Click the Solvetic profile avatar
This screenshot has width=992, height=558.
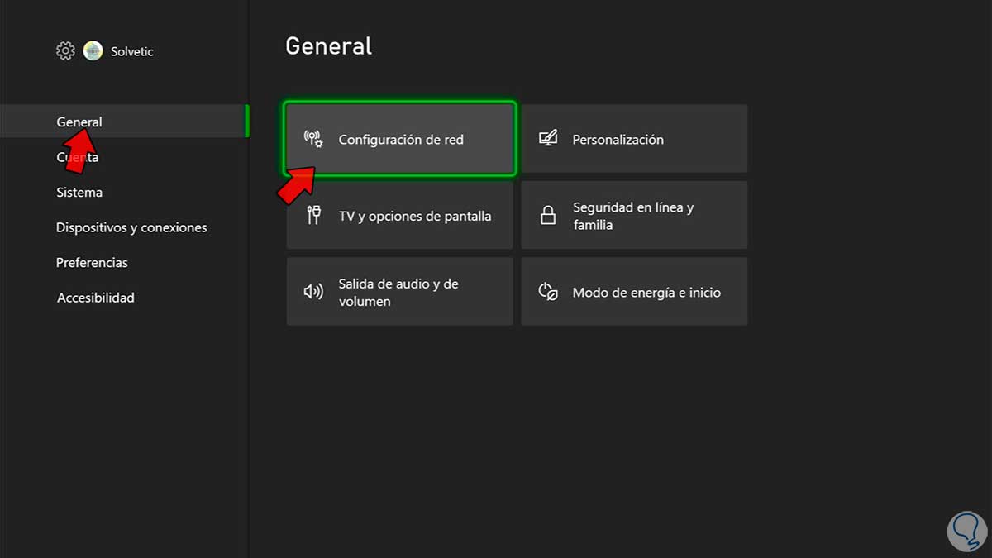click(x=93, y=51)
